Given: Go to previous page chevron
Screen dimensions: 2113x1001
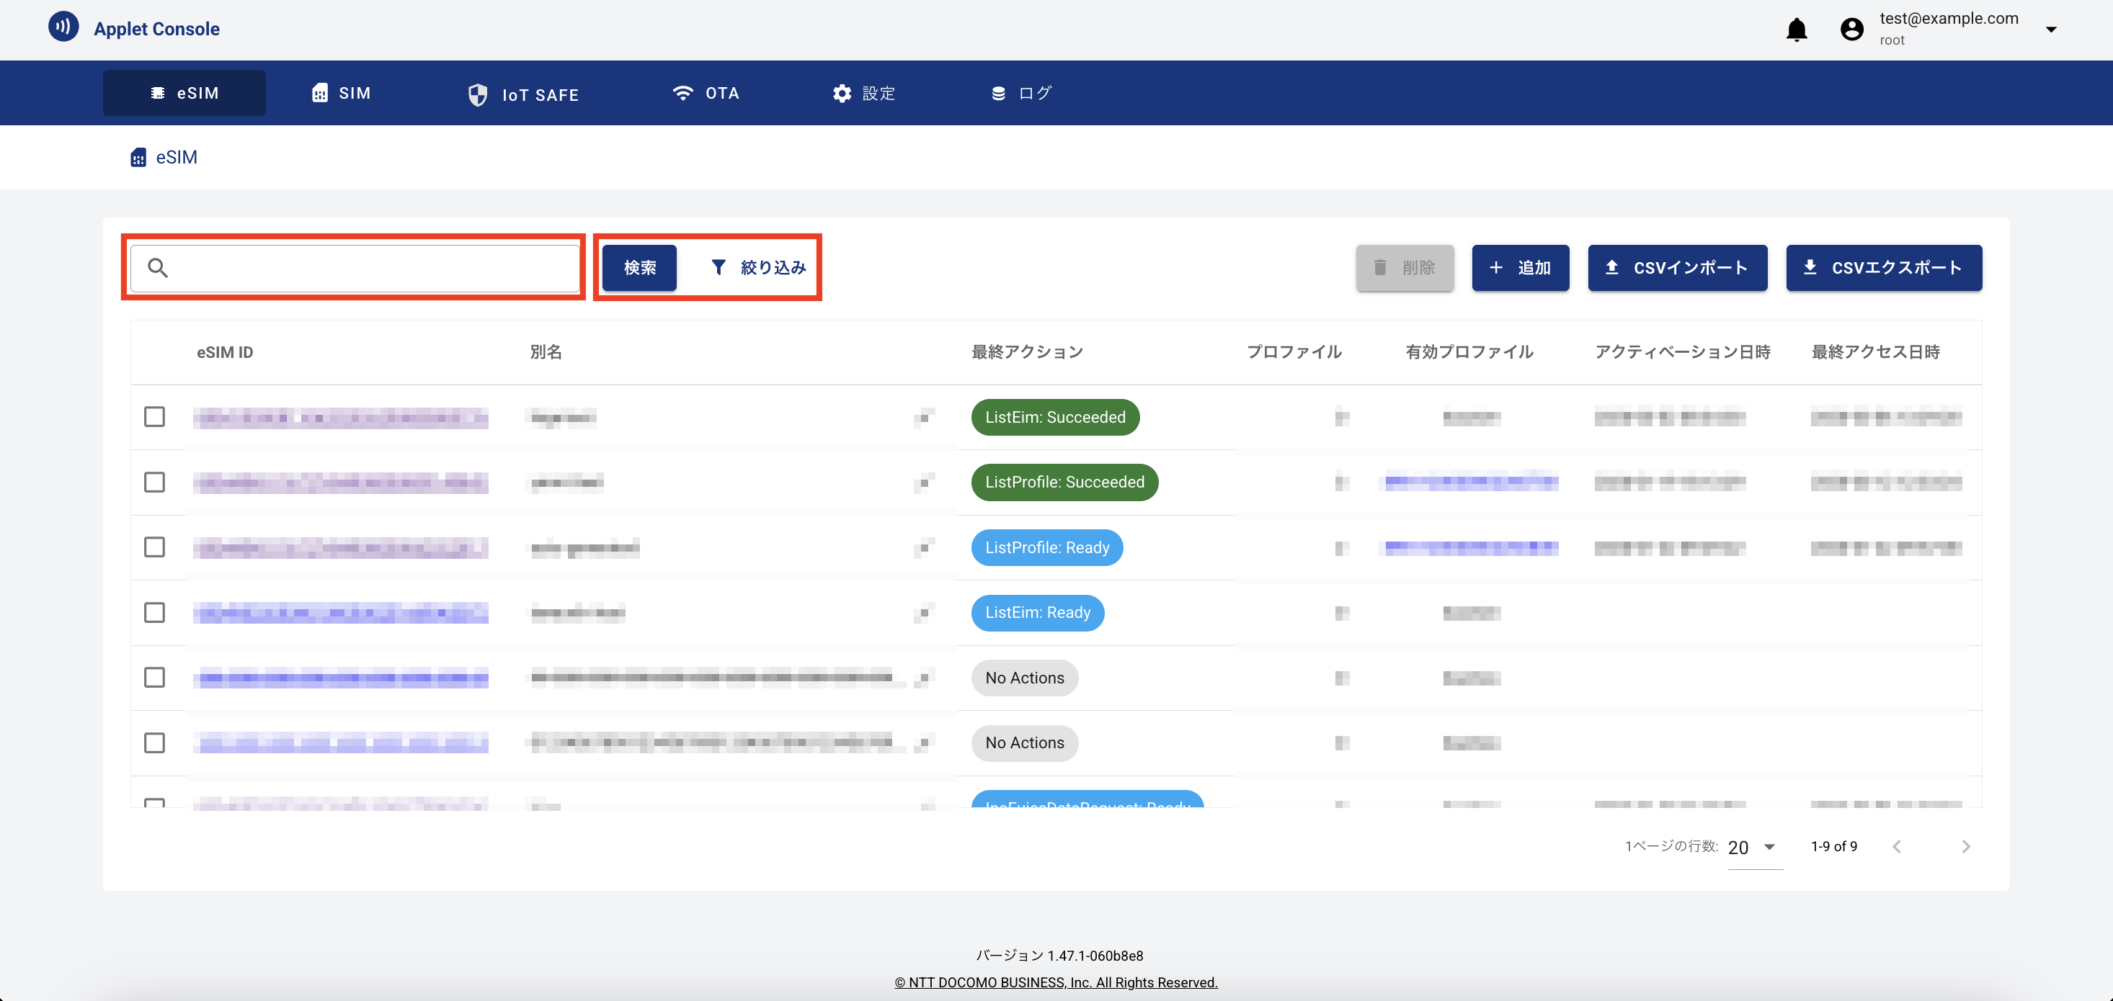Looking at the screenshot, I should click(x=1897, y=847).
